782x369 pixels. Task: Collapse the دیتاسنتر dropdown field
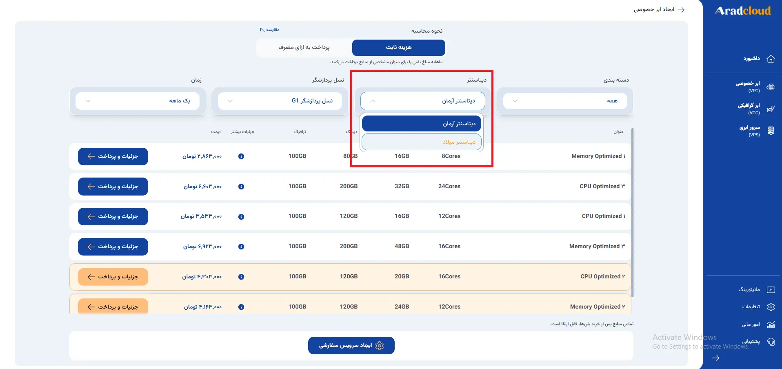423,101
